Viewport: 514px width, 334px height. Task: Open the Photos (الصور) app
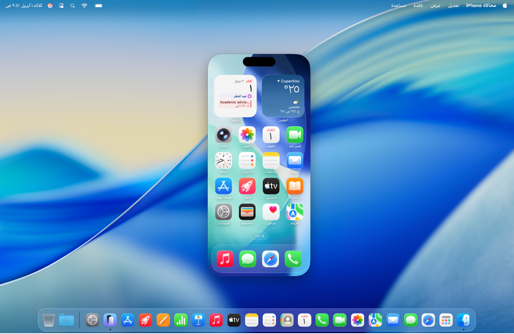247,135
